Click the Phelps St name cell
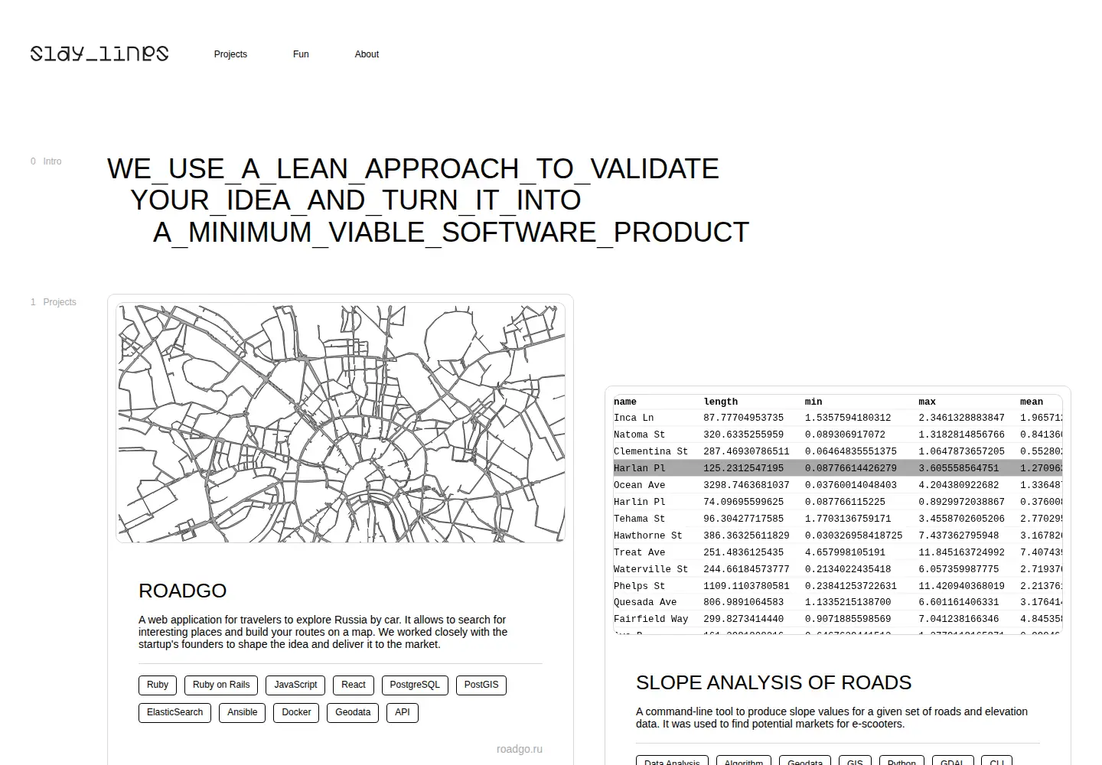The width and height of the screenshot is (1102, 765). click(x=639, y=586)
